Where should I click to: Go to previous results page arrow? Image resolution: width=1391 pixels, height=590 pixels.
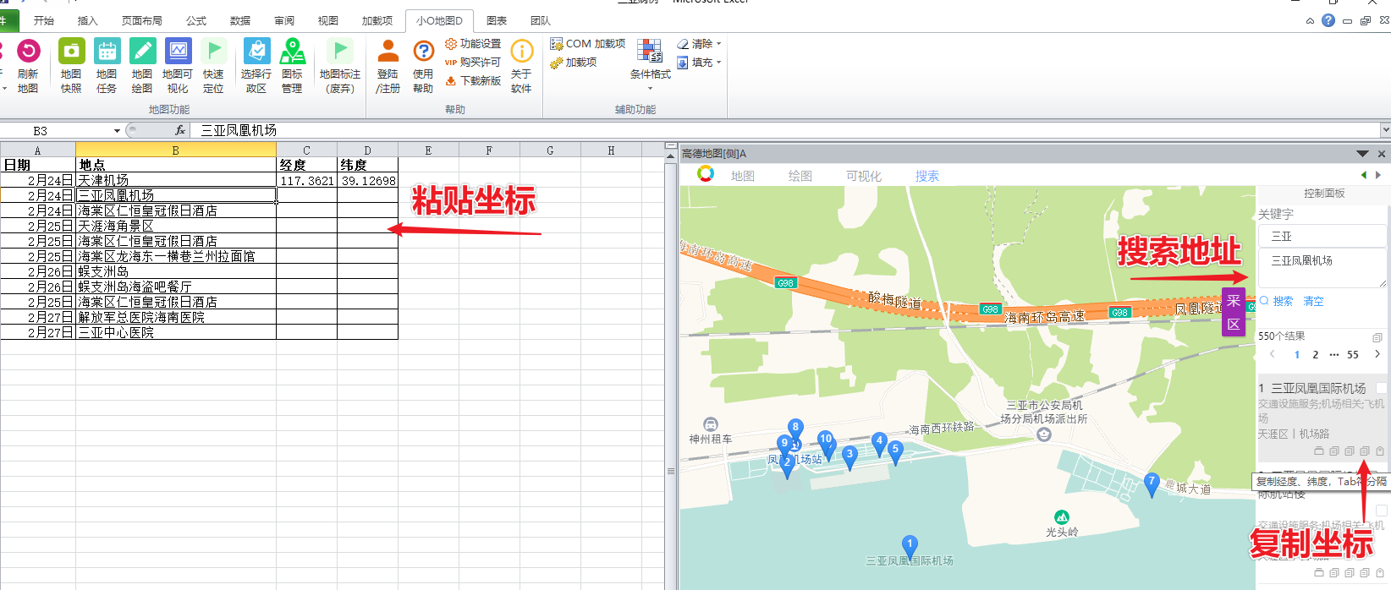1272,354
